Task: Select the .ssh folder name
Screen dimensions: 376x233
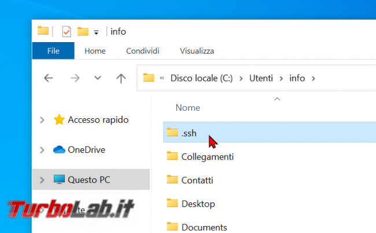Action: tap(189, 133)
